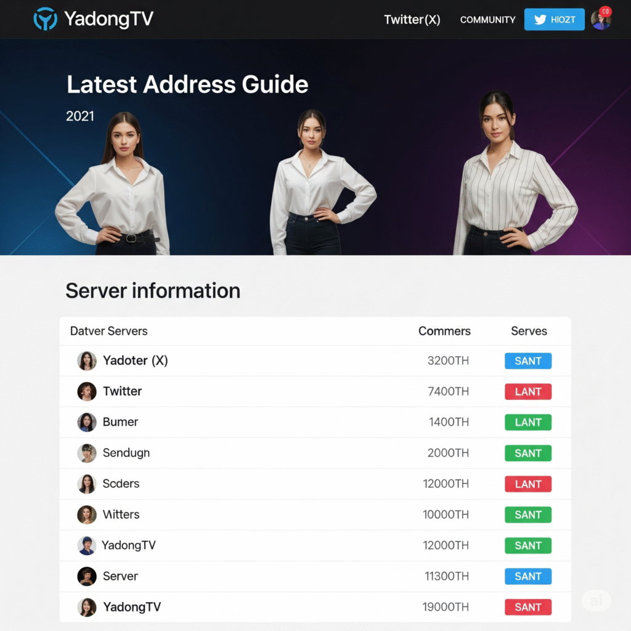Screen dimensions: 631x631
Task: Open the COMMUNITY menu item
Action: click(487, 20)
